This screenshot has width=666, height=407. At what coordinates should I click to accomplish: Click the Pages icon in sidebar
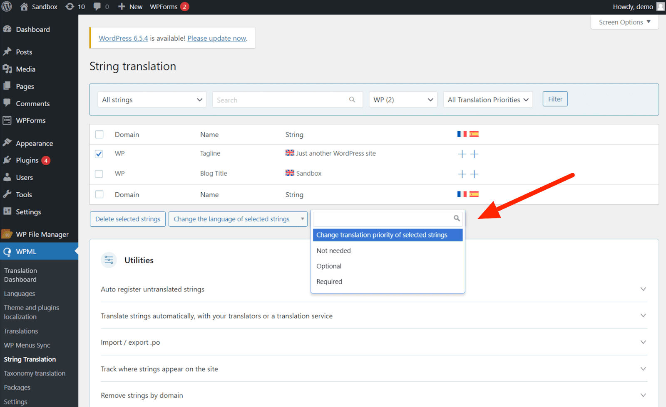click(x=7, y=86)
